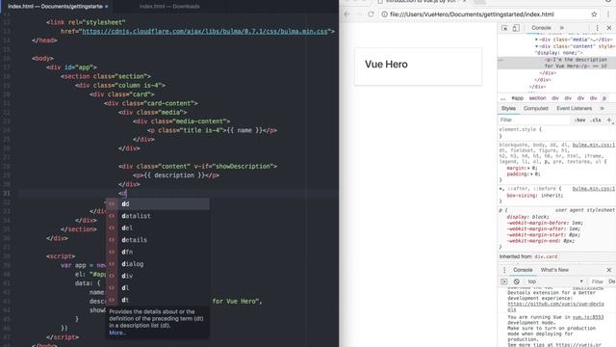Choose dl from the autocomplete list
The image size is (616, 347).
[x=158, y=287]
